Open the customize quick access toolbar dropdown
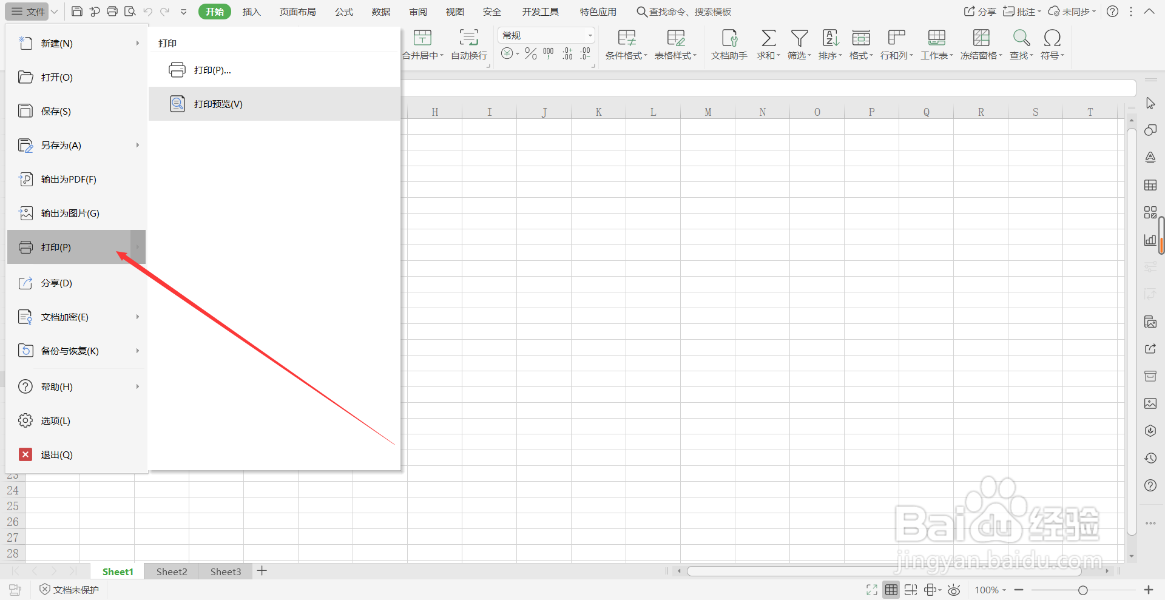 coord(183,12)
